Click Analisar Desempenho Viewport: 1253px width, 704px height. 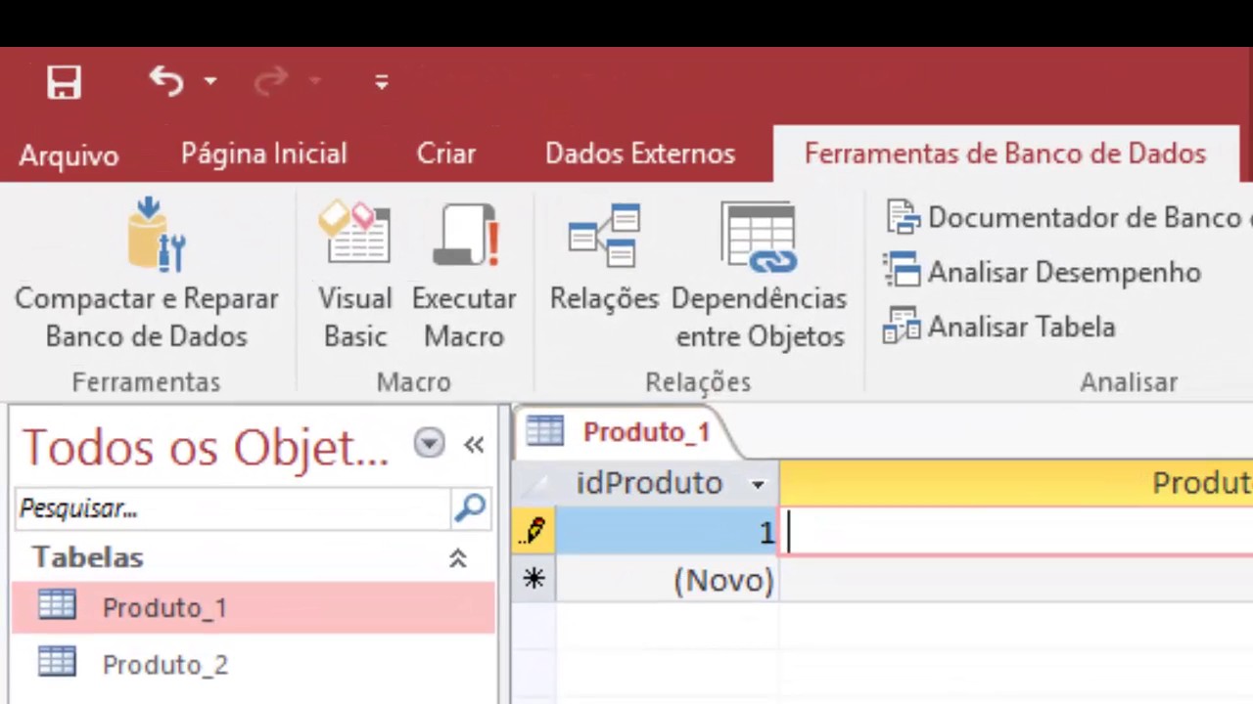(x=1043, y=272)
